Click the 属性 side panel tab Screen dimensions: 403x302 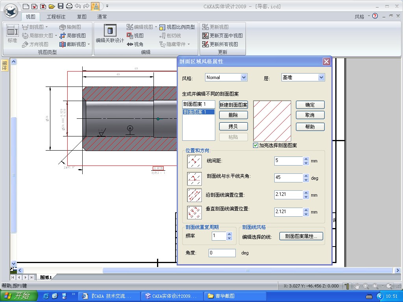(4, 66)
